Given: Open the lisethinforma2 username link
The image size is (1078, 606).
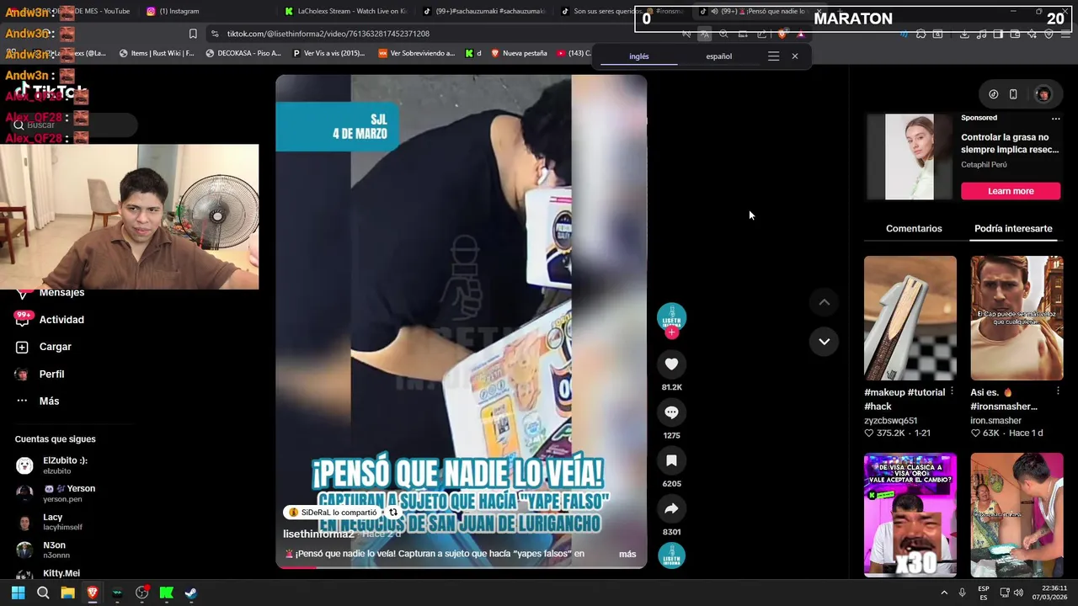Looking at the screenshot, I should click(x=318, y=534).
